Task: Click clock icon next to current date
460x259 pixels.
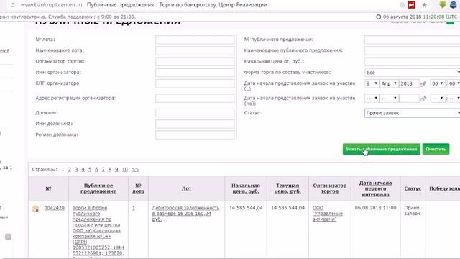Action: pos(379,17)
